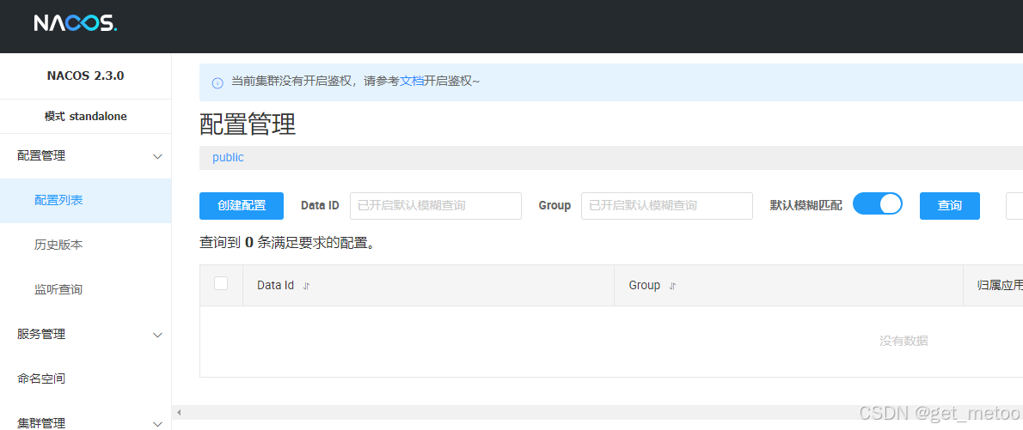This screenshot has width=1023, height=430.
Task: Click the 创建配置 button
Action: point(242,206)
